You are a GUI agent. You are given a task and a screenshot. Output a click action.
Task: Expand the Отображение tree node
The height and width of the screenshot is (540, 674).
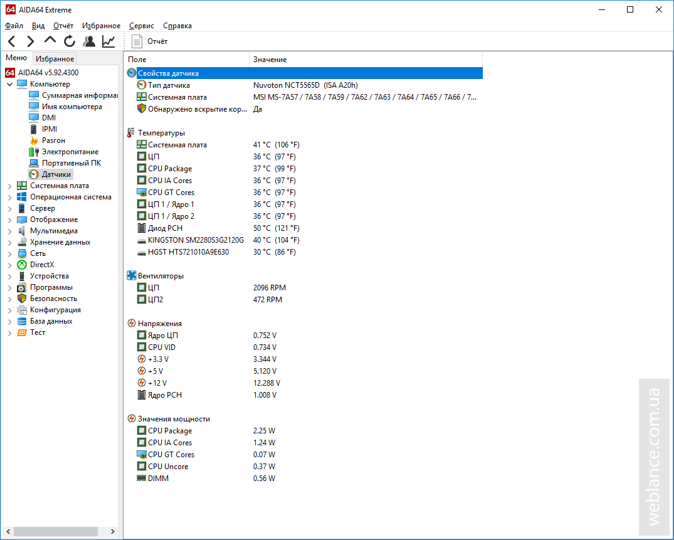[10, 220]
